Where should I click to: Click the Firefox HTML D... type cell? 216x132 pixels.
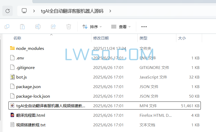tap(156, 115)
